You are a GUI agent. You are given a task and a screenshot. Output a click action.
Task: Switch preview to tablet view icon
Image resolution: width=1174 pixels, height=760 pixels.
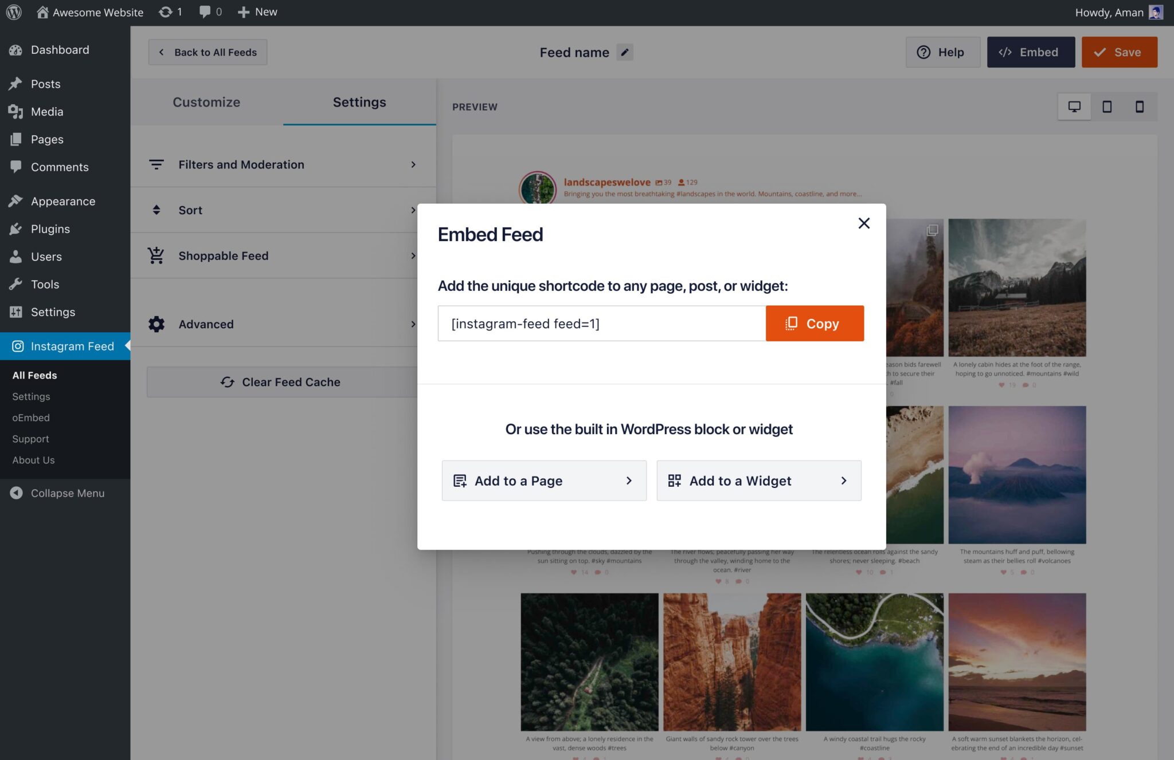1107,107
